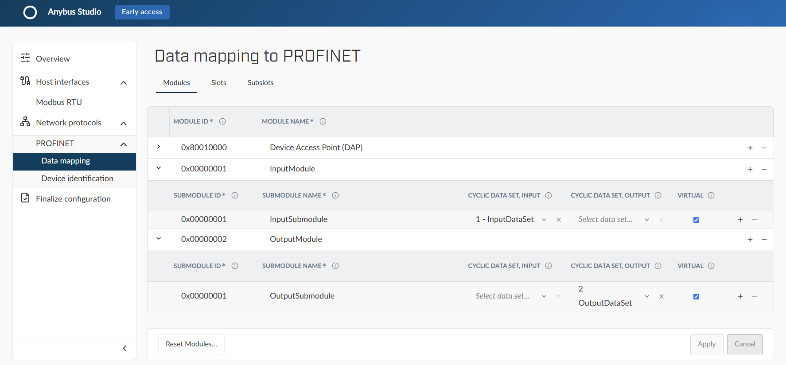Clear the 2 - OutputDataSet selection

[661, 296]
